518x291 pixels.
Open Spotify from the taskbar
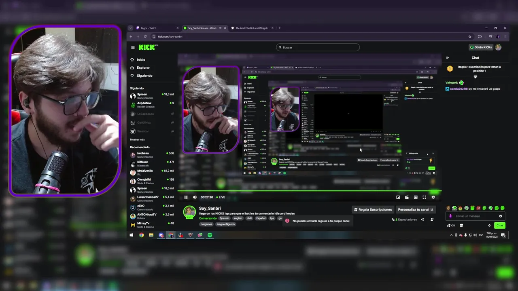tap(210, 235)
